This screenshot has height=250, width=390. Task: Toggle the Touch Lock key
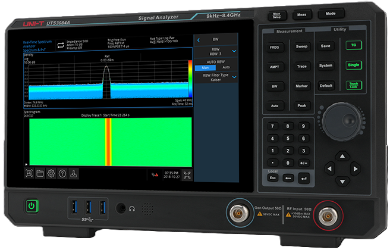tap(354, 85)
